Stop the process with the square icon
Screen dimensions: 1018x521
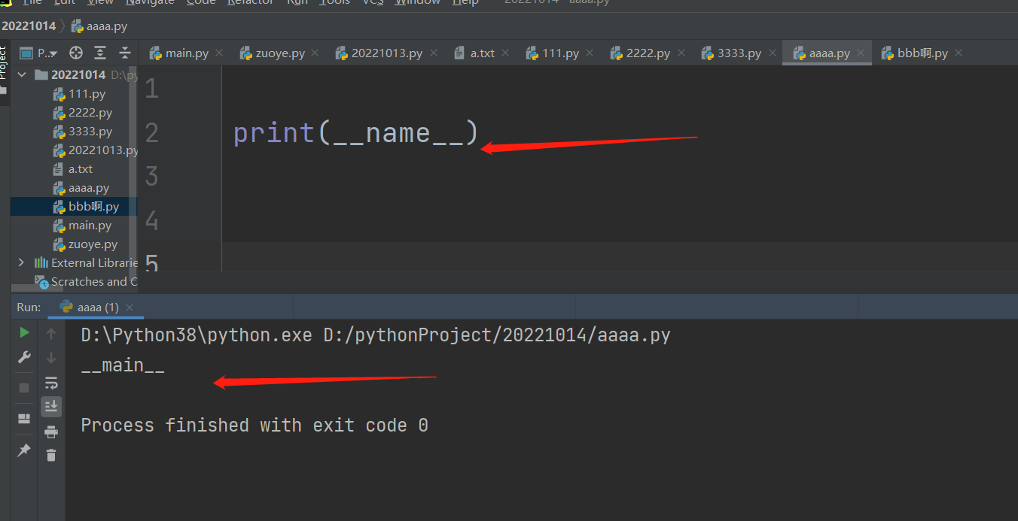pyautogui.click(x=24, y=388)
